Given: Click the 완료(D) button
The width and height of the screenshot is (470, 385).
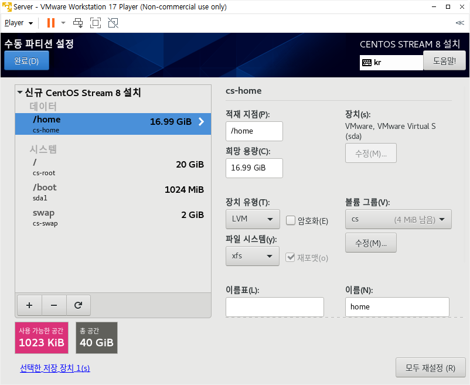Looking at the screenshot, I should (27, 60).
